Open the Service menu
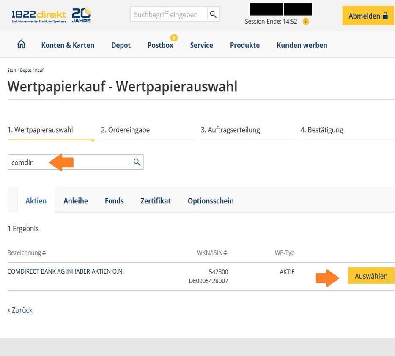 tap(202, 45)
